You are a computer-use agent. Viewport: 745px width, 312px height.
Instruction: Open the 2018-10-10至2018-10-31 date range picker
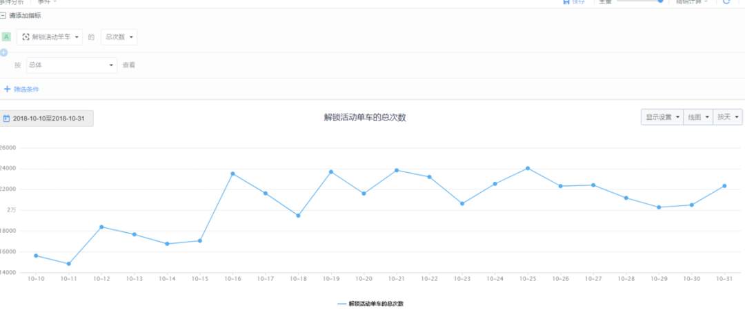[x=47, y=118]
